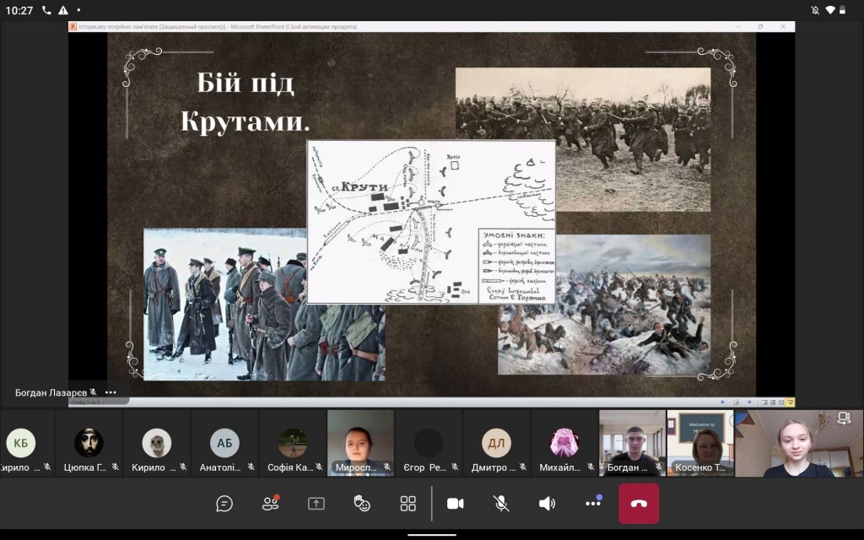Show the participants list
The width and height of the screenshot is (864, 540).
point(270,504)
